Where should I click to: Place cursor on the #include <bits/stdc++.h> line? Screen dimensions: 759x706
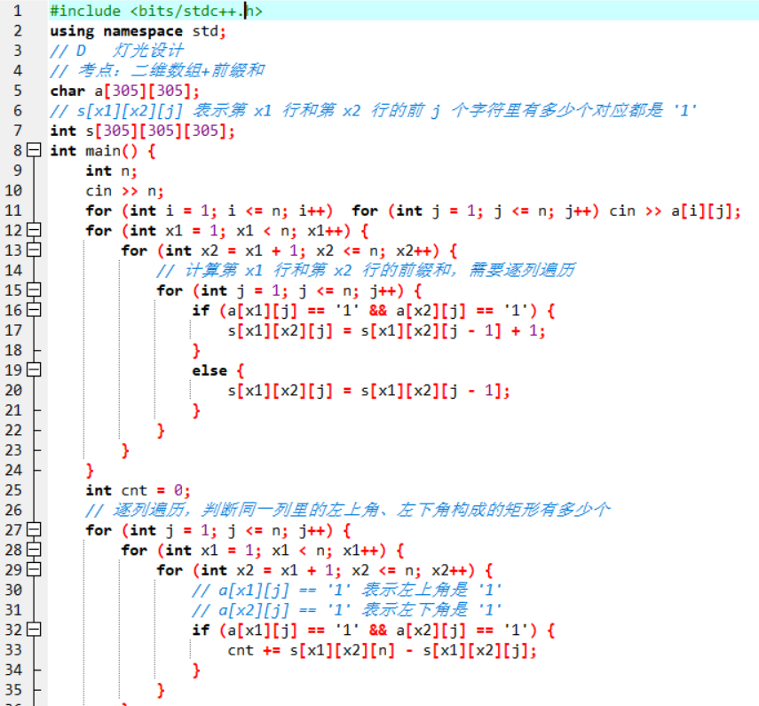(155, 11)
